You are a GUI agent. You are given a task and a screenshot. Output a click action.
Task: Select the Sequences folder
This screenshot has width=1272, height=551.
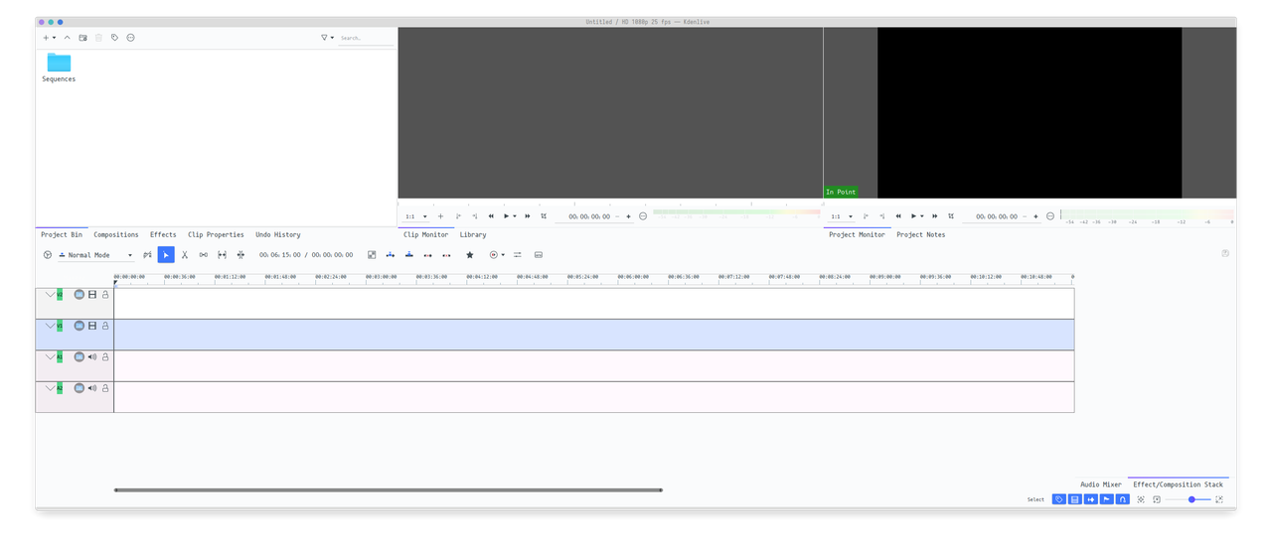[59, 68]
